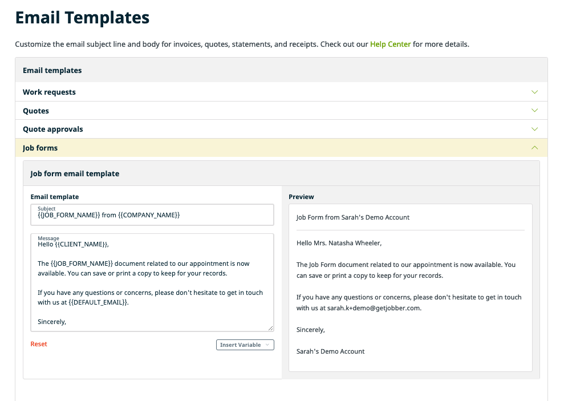
Task: Open the Insert Variable dropdown
Action: point(245,345)
